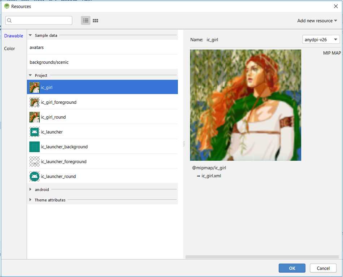
Task: Select the avatars sample data item
Action: 37,47
